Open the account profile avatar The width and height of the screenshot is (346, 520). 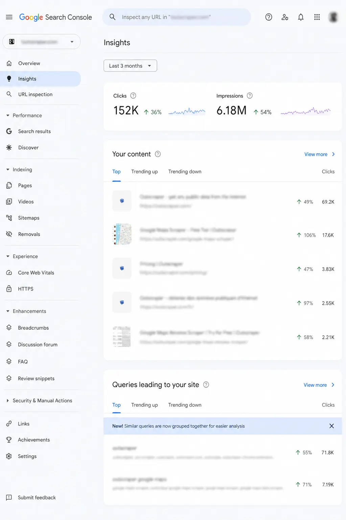pos(333,17)
